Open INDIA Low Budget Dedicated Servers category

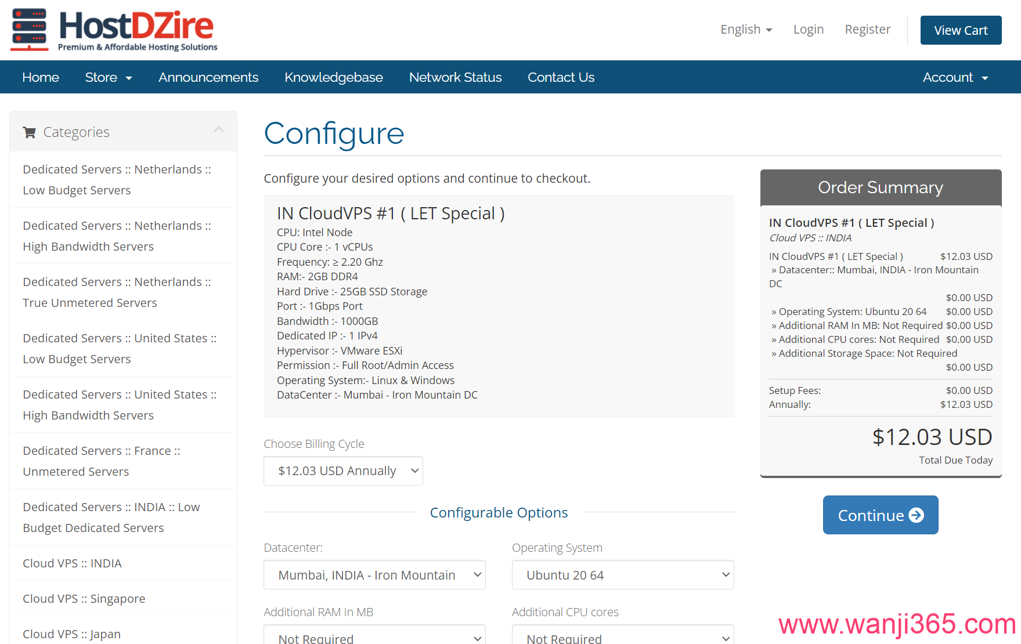pos(123,518)
